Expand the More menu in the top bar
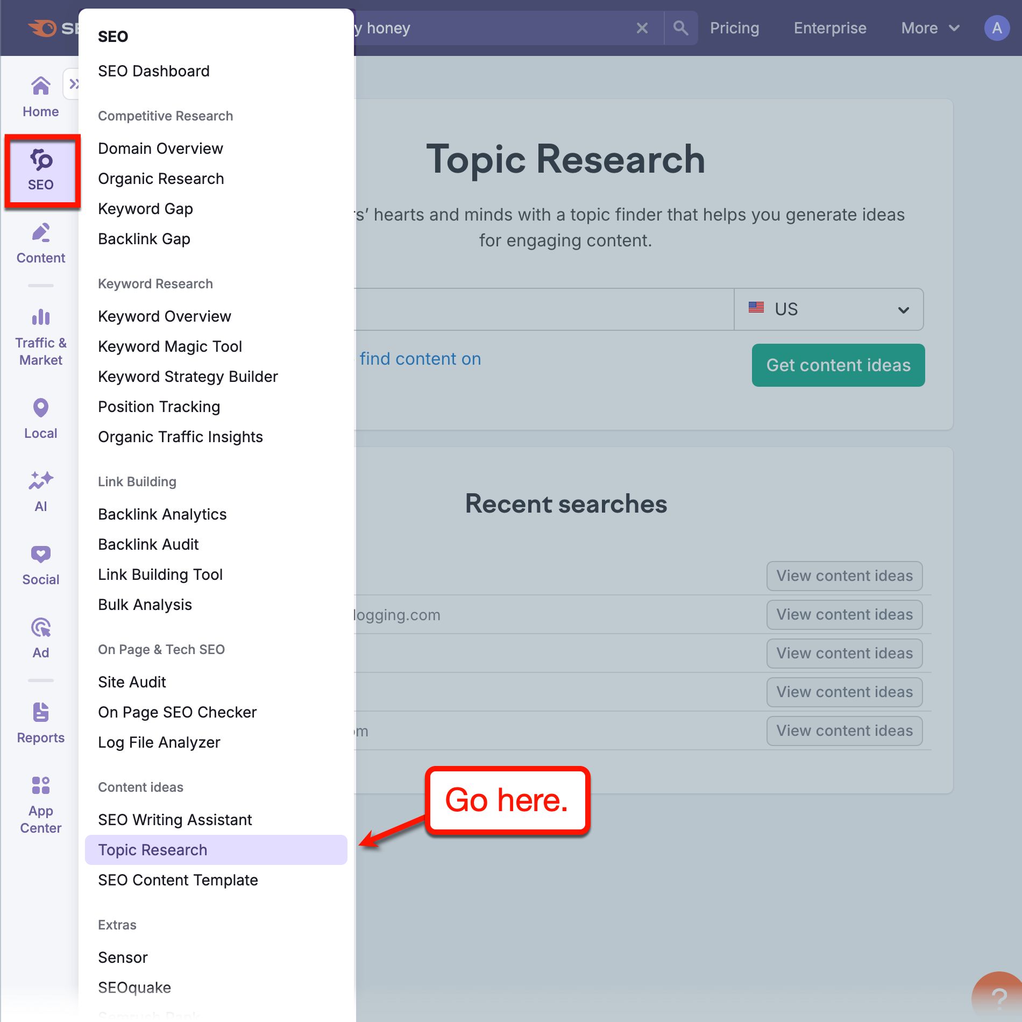Image resolution: width=1022 pixels, height=1022 pixels. (929, 28)
